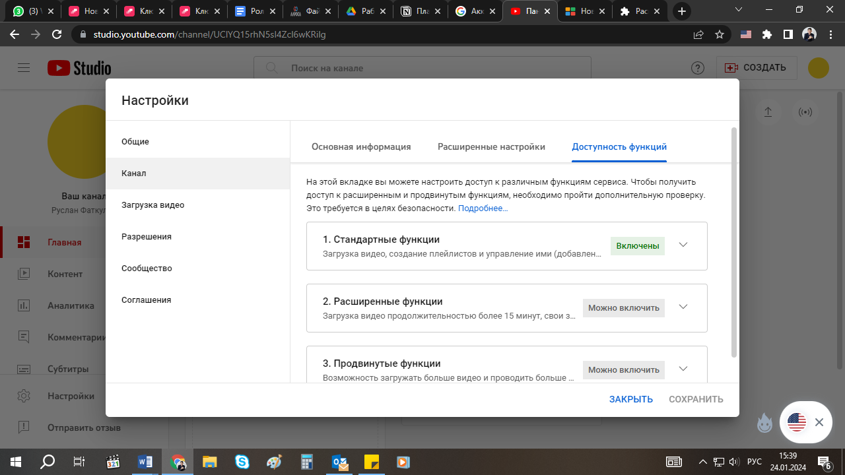Expand Стандартные функции section
The height and width of the screenshot is (475, 845).
683,245
